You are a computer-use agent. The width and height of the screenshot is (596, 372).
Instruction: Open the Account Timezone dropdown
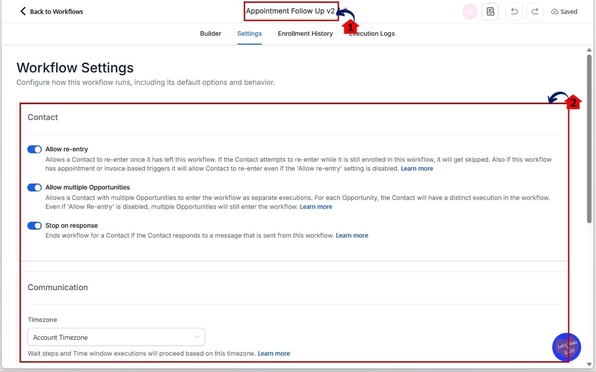tap(116, 337)
